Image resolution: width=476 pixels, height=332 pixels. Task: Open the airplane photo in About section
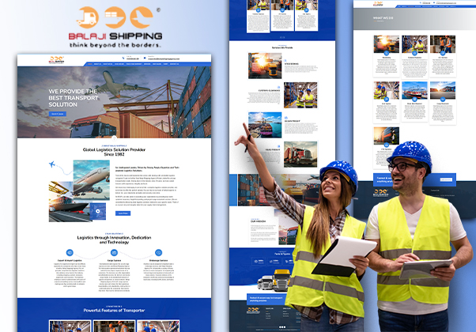tap(91, 180)
